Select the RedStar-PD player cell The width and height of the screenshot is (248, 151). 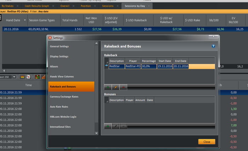(x=133, y=66)
